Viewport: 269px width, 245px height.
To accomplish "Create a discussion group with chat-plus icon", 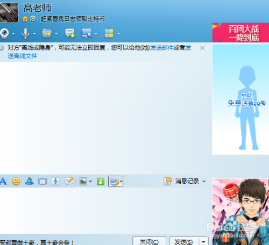I will (x=70, y=33).
